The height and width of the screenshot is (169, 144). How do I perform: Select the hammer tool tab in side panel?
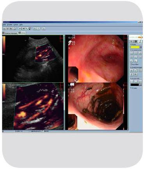132,42
